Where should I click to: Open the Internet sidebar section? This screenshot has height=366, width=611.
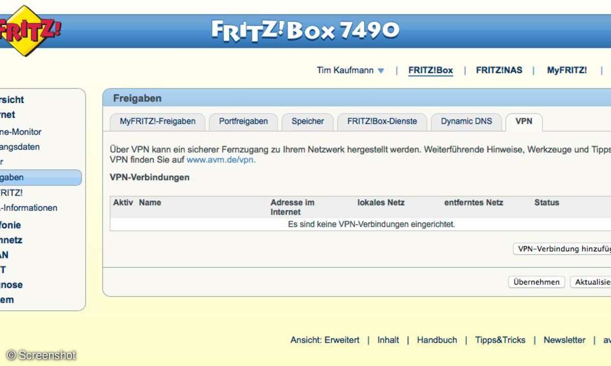point(8,115)
